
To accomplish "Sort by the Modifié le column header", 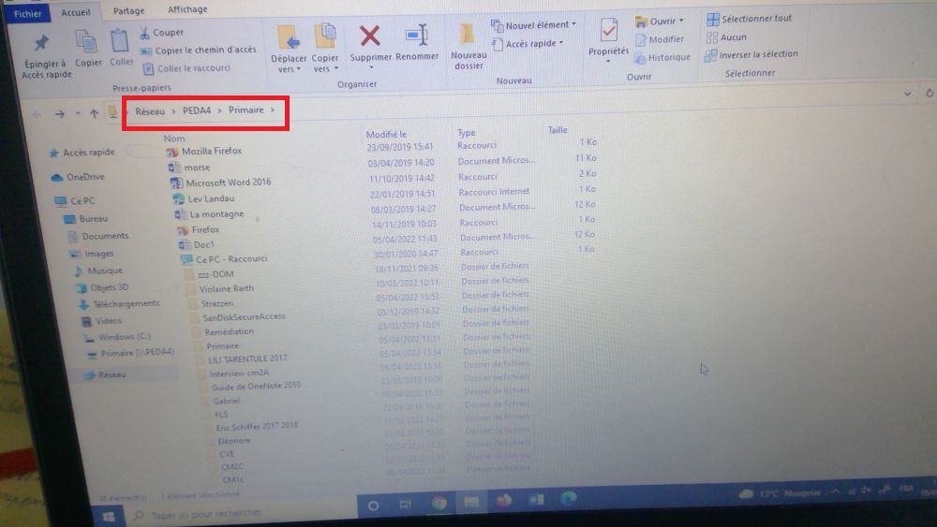I will (386, 135).
